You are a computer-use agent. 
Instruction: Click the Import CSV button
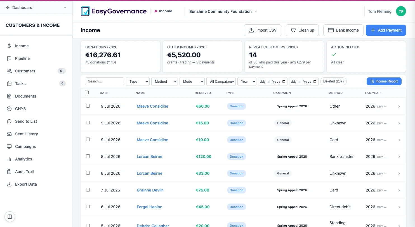pyautogui.click(x=263, y=30)
